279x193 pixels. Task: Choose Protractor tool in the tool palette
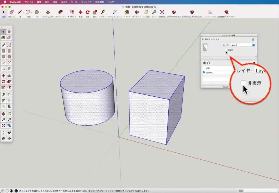pos(3,101)
